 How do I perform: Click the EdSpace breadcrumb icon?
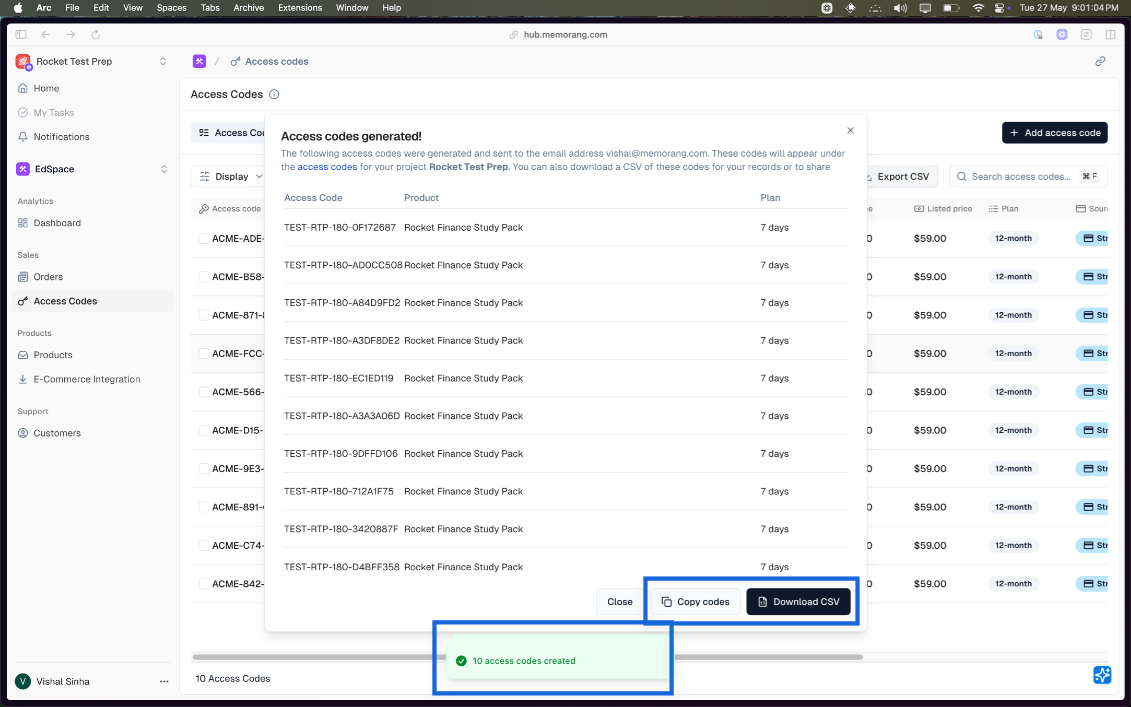pos(199,62)
